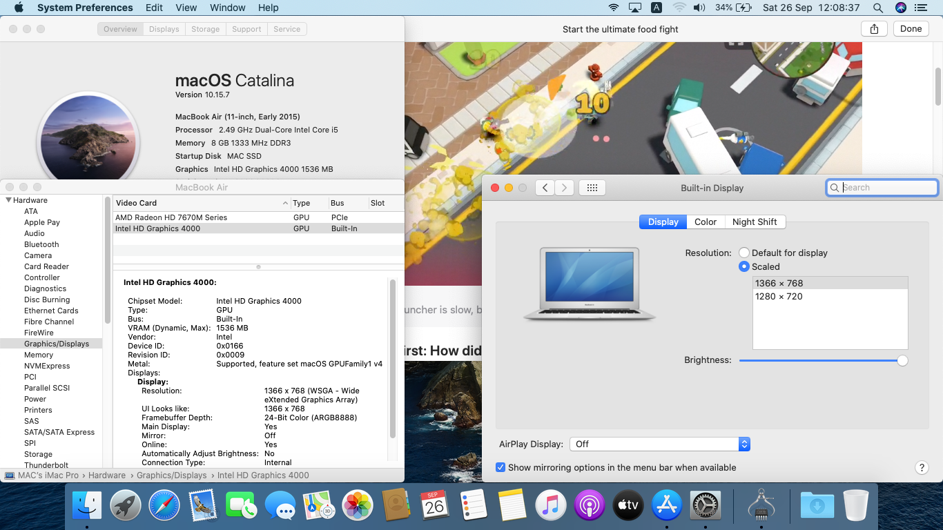Click the volume icon in menu bar

[699, 8]
